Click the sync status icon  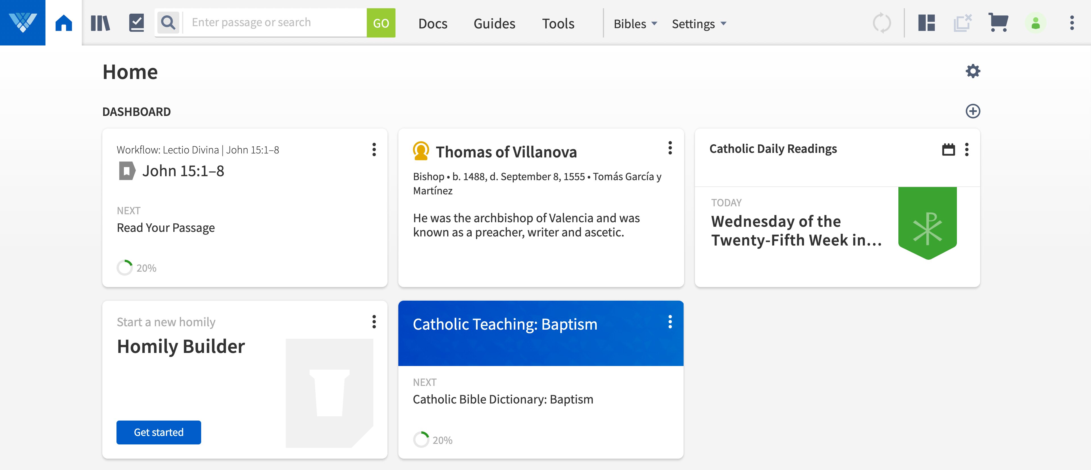tap(882, 23)
